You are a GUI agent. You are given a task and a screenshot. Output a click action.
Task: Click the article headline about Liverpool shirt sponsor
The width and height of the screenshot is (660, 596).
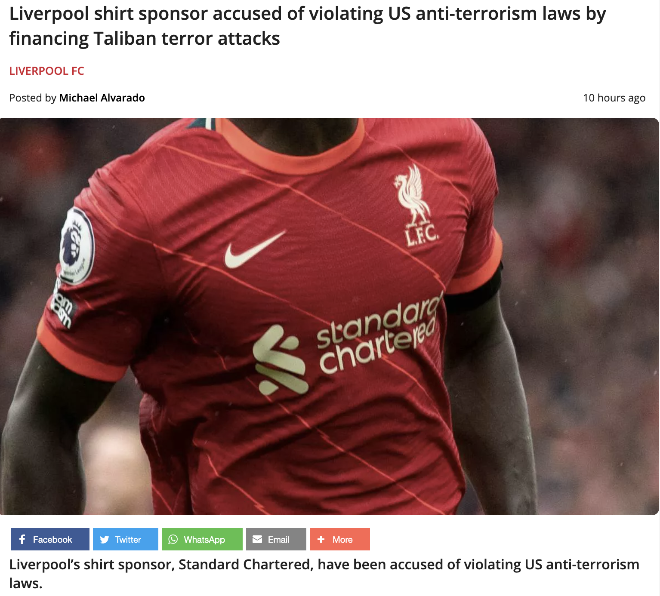[308, 26]
